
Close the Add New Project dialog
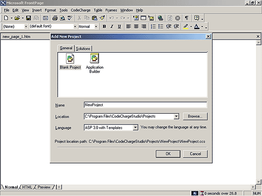[208, 37]
